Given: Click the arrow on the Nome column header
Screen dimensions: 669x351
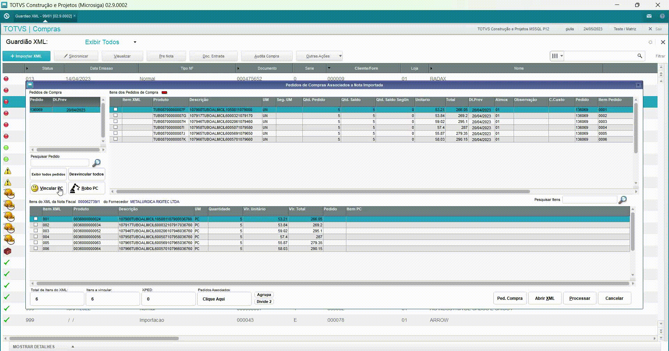Looking at the screenshot, I should 431,68.
